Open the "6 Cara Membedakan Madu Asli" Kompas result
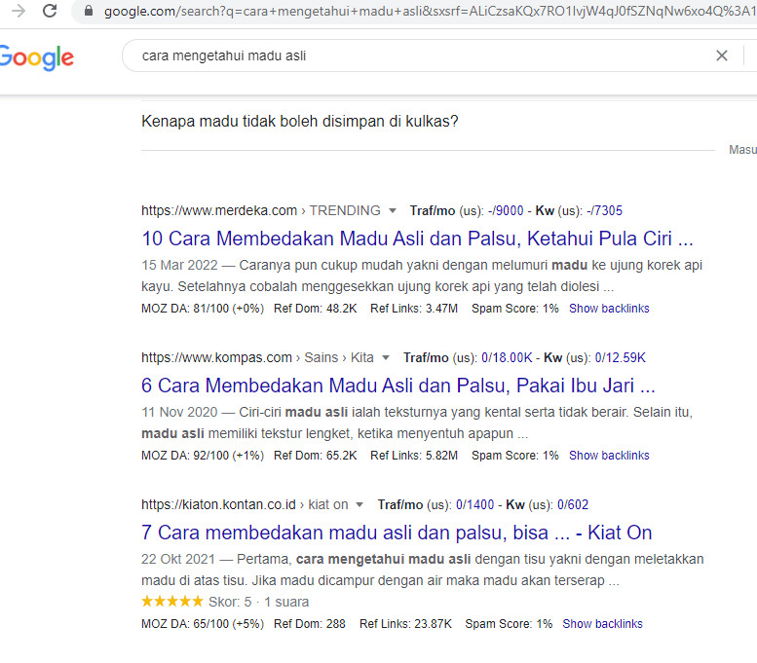 tap(397, 386)
